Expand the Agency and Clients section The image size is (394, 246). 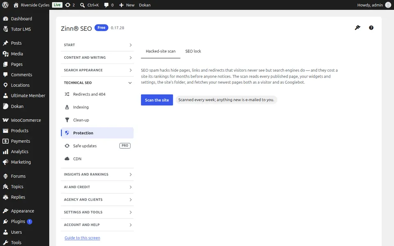click(x=97, y=200)
